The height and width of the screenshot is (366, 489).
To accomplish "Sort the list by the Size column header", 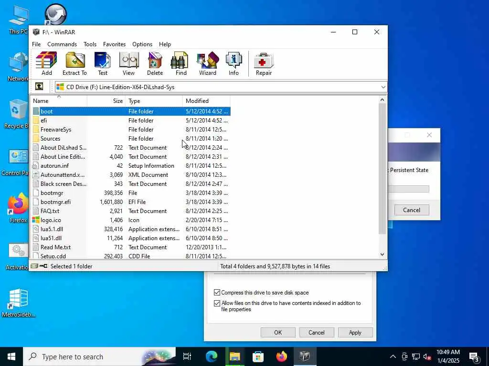I will coord(106,101).
